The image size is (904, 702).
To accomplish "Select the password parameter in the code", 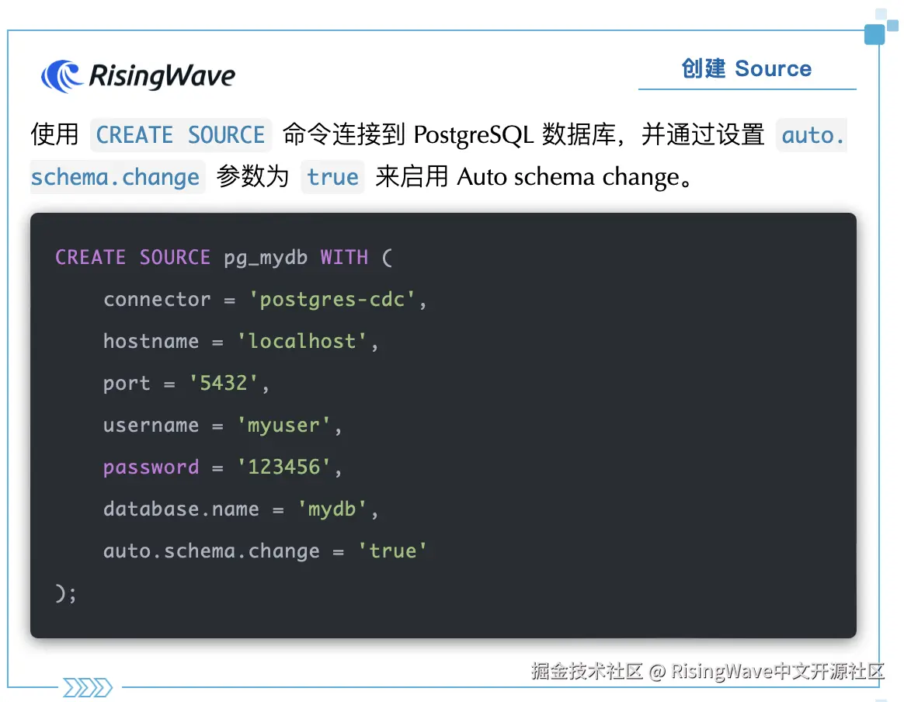I will [x=151, y=467].
